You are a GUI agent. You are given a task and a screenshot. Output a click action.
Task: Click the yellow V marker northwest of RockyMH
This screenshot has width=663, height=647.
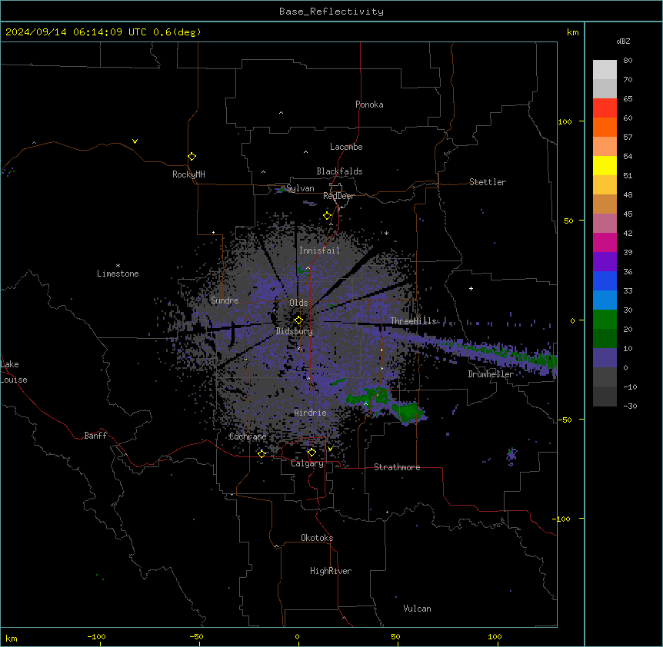click(x=135, y=141)
